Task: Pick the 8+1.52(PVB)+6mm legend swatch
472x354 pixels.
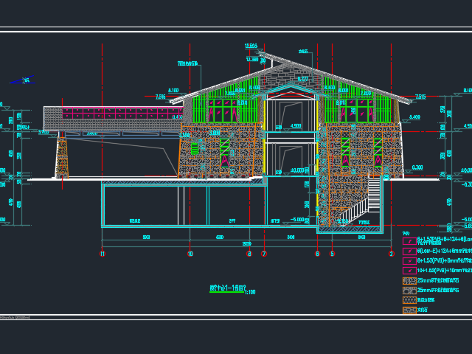Action: tap(409, 260)
